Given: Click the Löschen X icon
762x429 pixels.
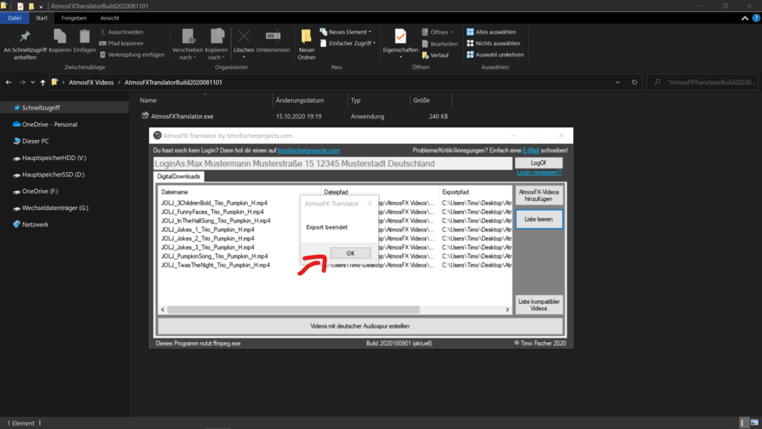Looking at the screenshot, I should click(243, 36).
